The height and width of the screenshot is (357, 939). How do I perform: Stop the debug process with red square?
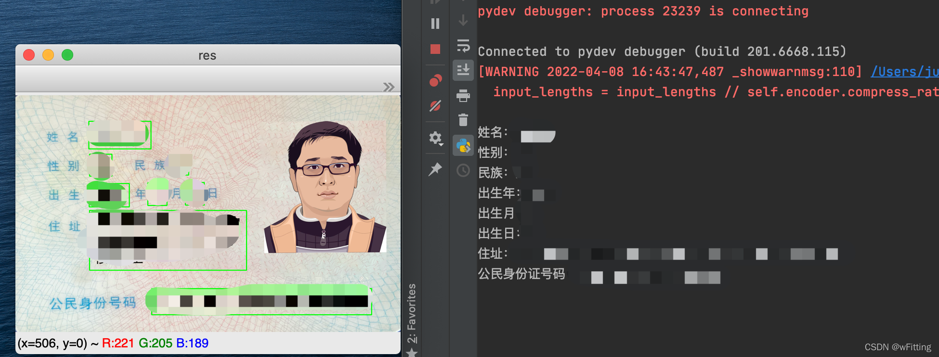435,49
